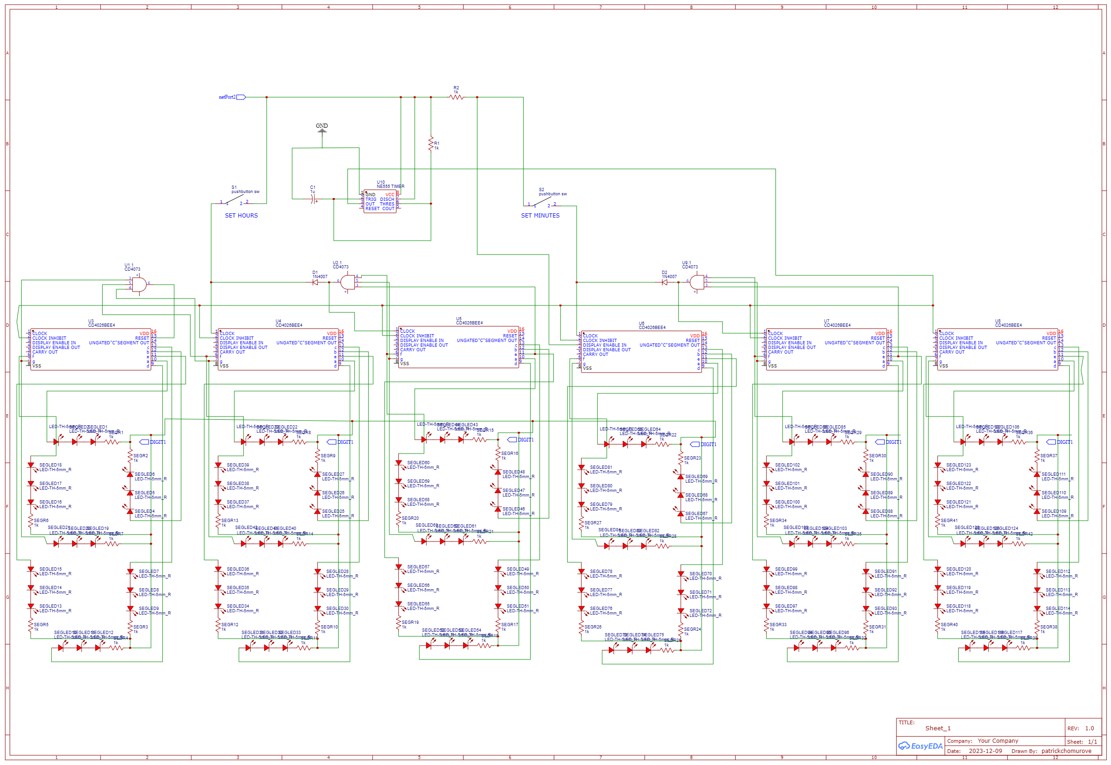
Task: Select the SEGR40 resistor label
Action: 949,625
